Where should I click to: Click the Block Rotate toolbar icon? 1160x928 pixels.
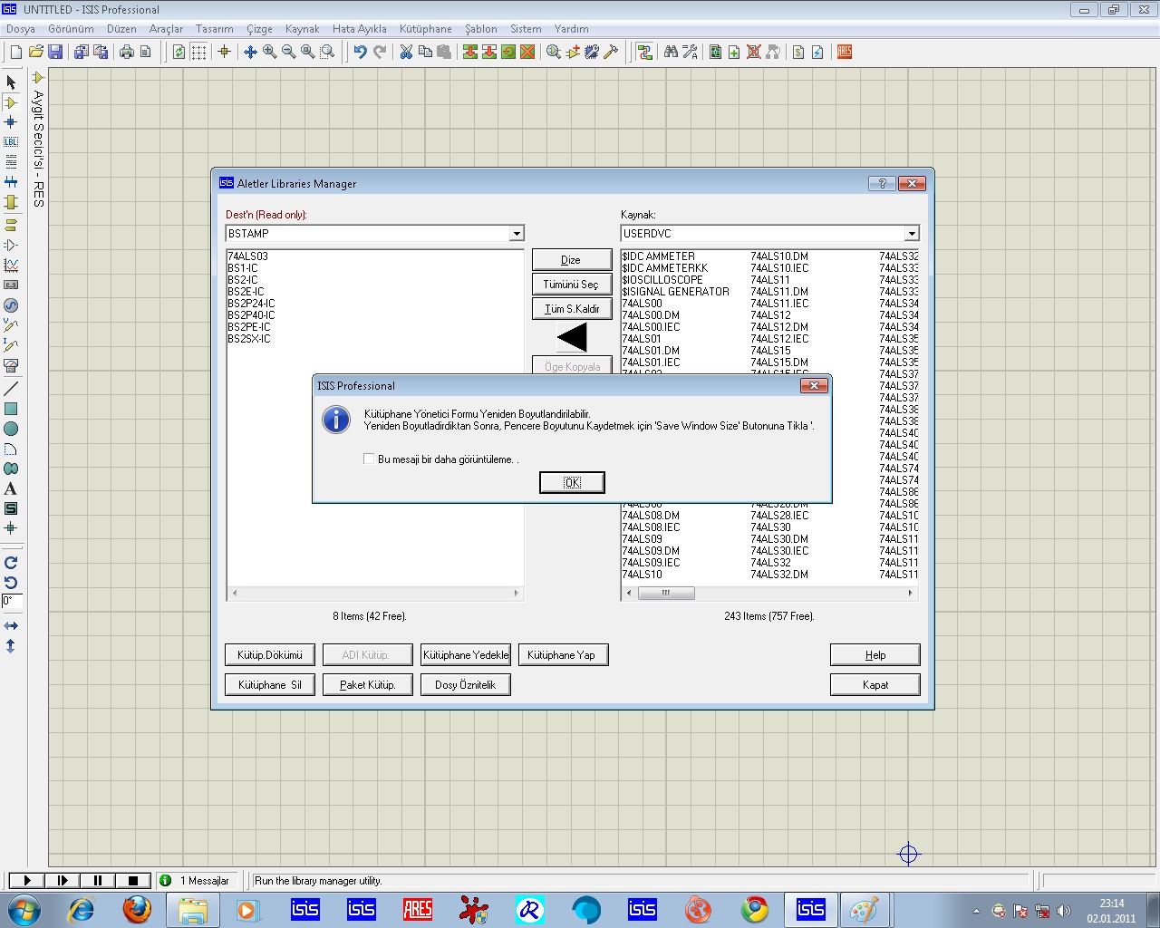click(x=508, y=52)
